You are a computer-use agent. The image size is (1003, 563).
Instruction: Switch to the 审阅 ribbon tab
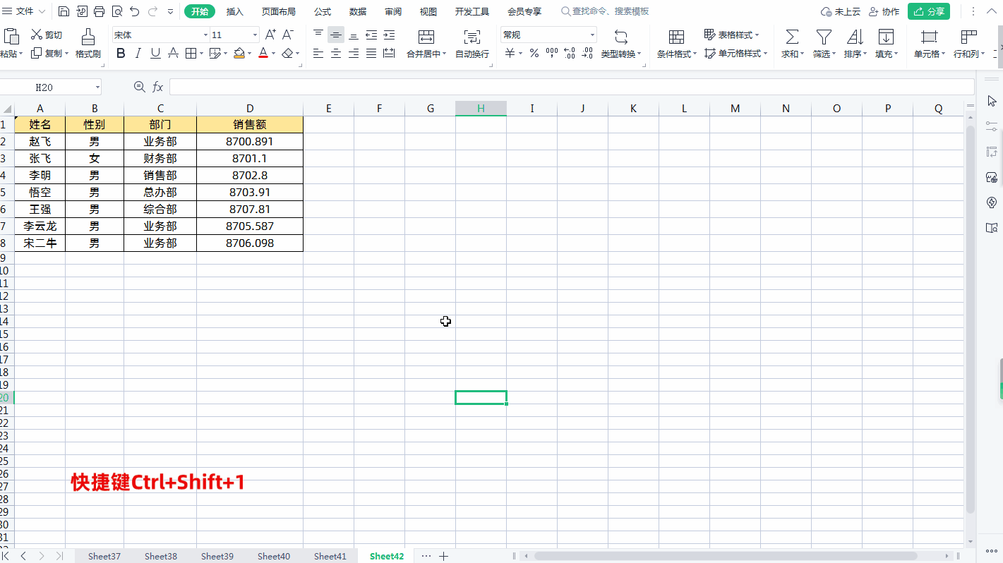pyautogui.click(x=393, y=11)
